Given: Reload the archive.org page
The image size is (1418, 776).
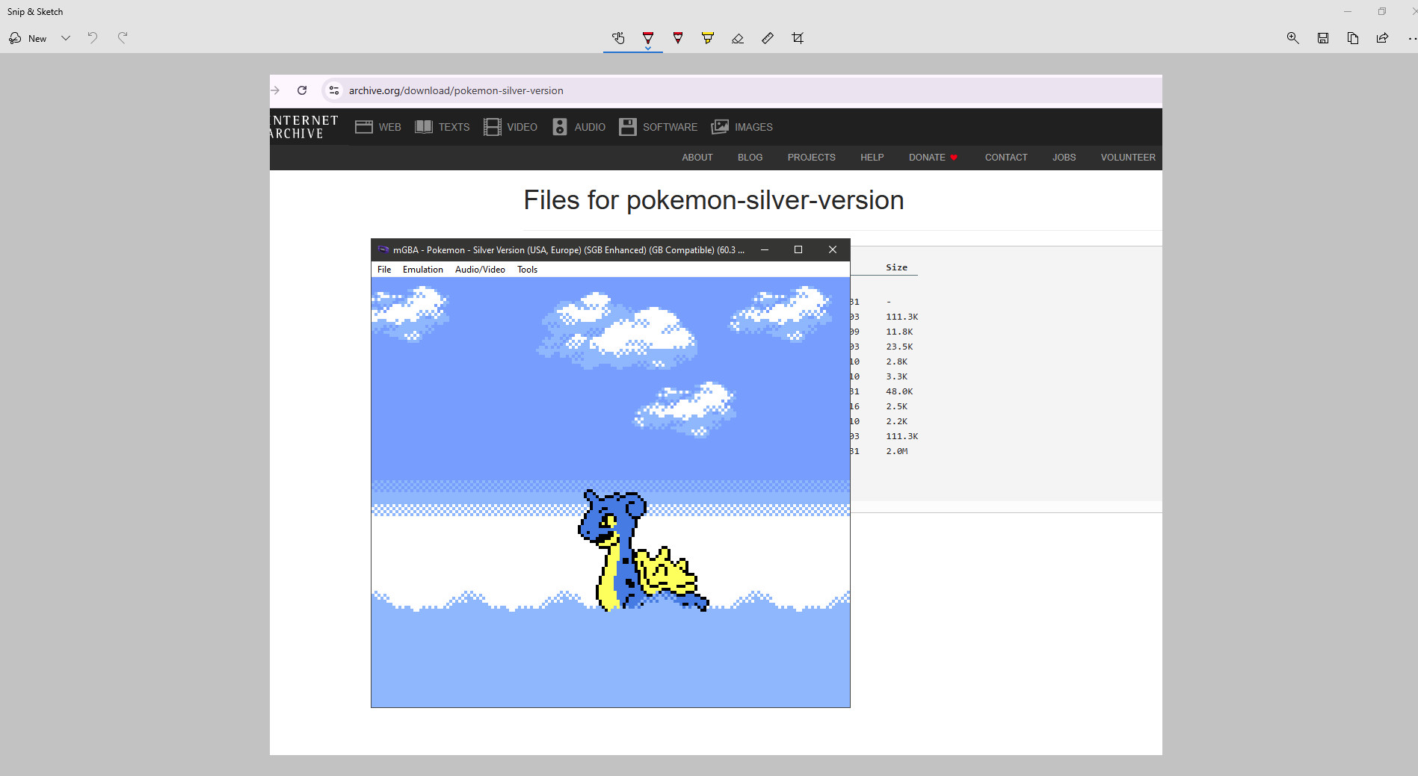Looking at the screenshot, I should 302,90.
